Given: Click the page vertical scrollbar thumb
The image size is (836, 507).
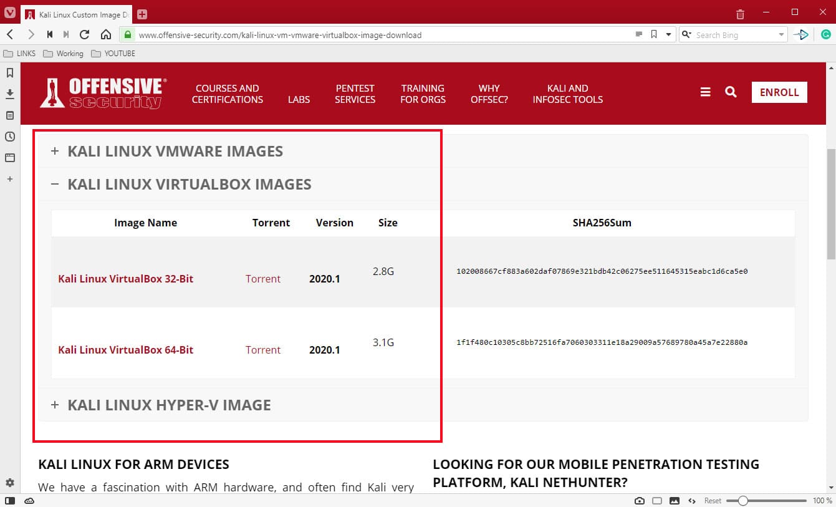Looking at the screenshot, I should (831, 204).
